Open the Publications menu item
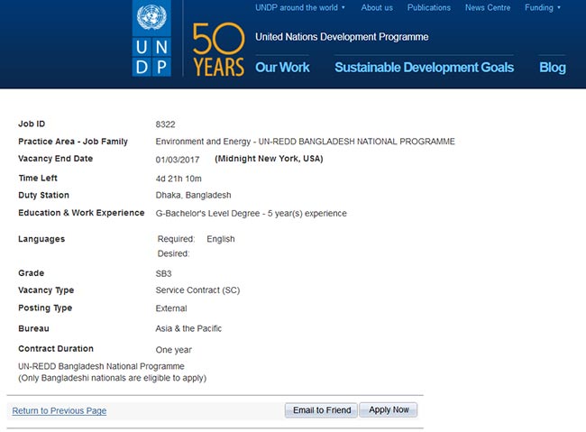The width and height of the screenshot is (586, 432). tap(428, 7)
